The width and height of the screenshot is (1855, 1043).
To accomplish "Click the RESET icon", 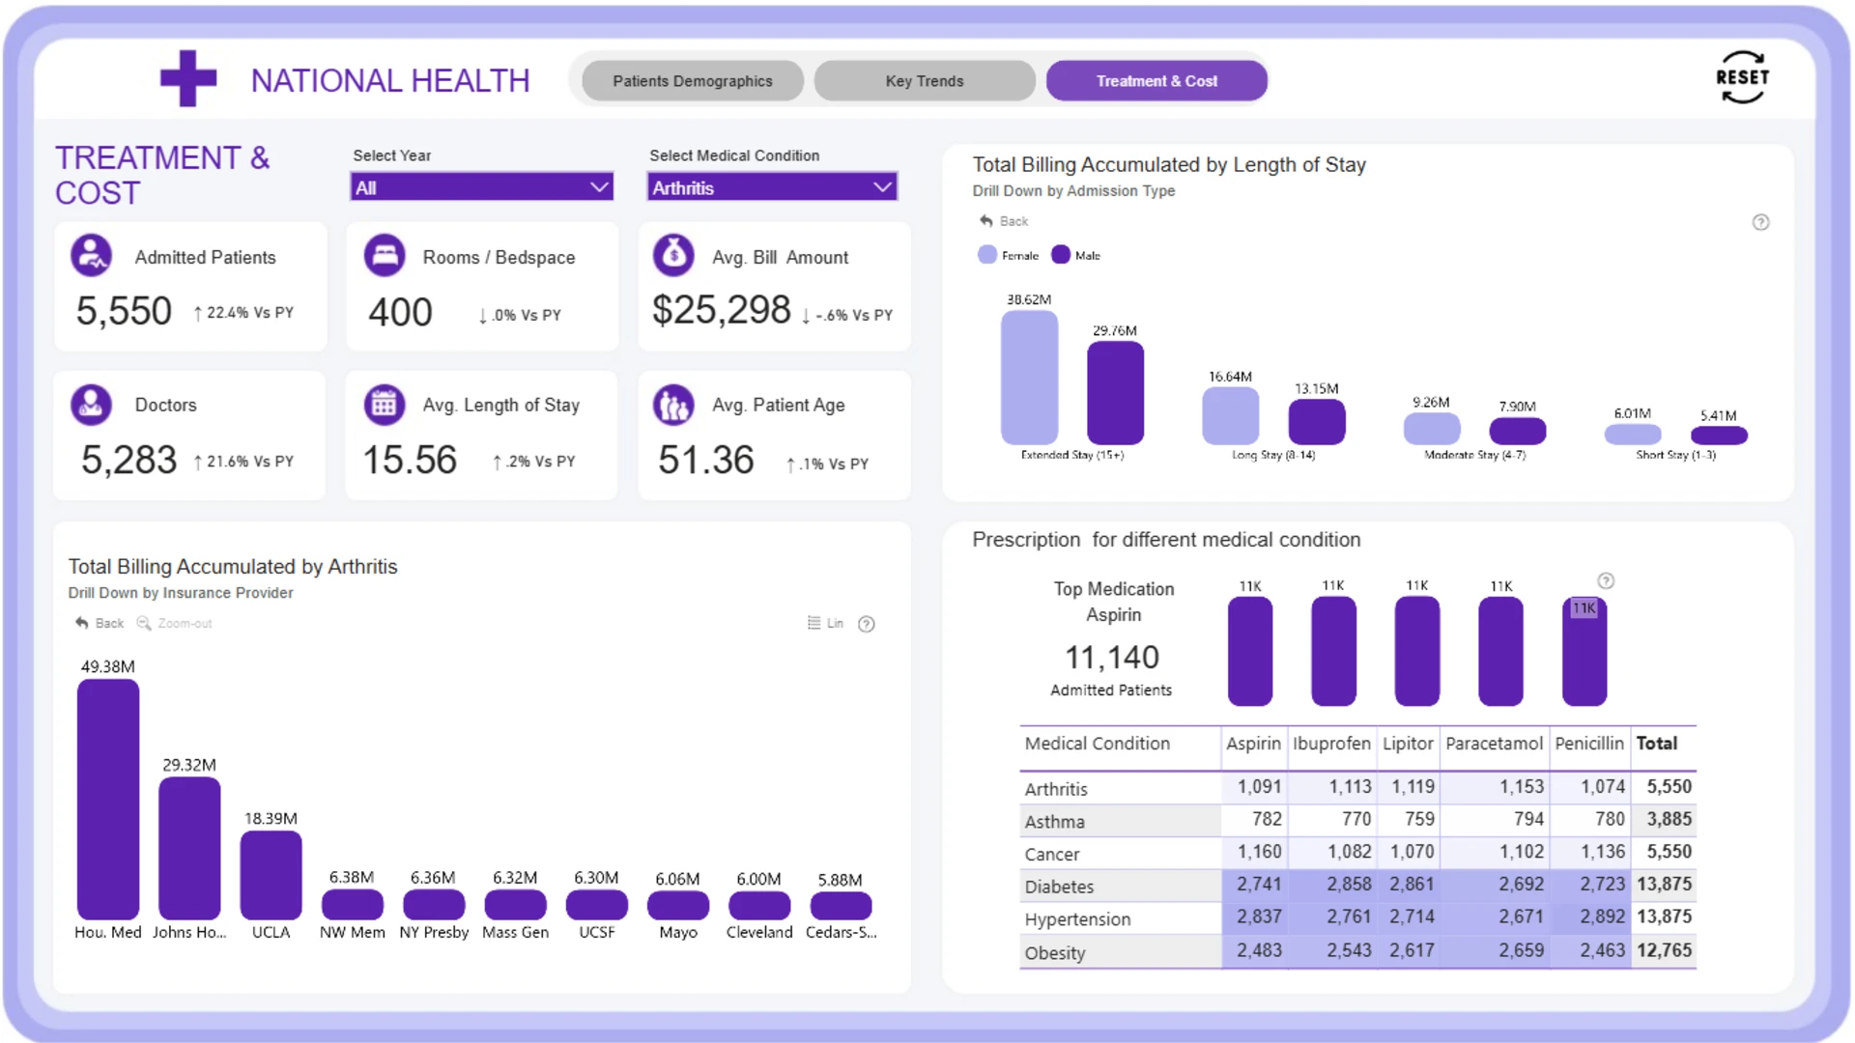I will [x=1742, y=77].
